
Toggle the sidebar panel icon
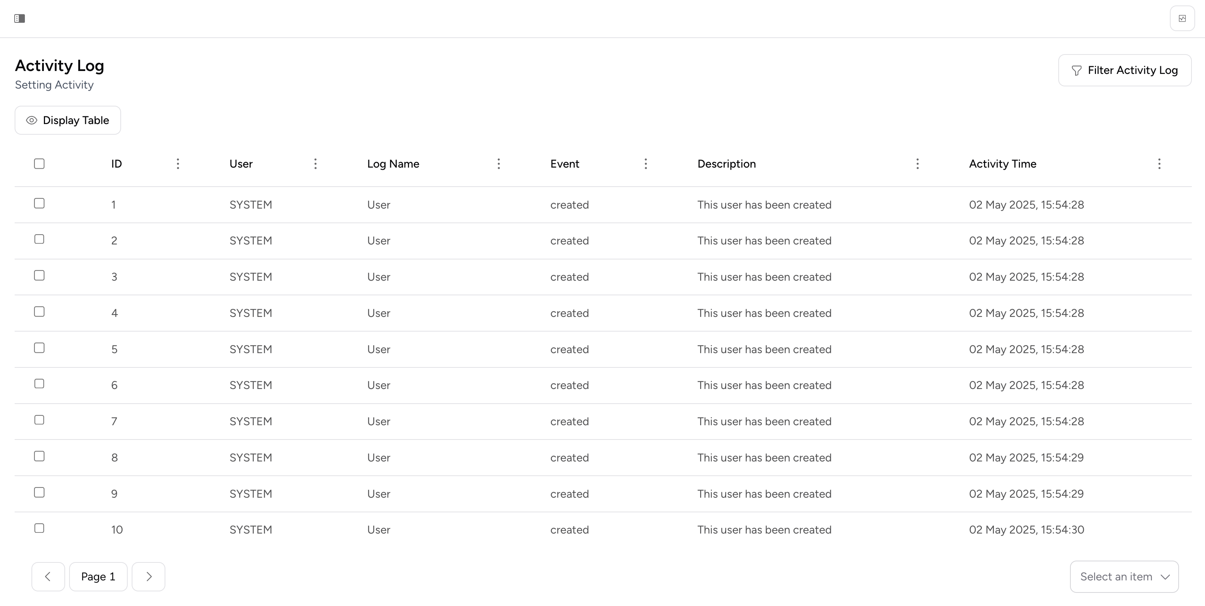point(19,18)
